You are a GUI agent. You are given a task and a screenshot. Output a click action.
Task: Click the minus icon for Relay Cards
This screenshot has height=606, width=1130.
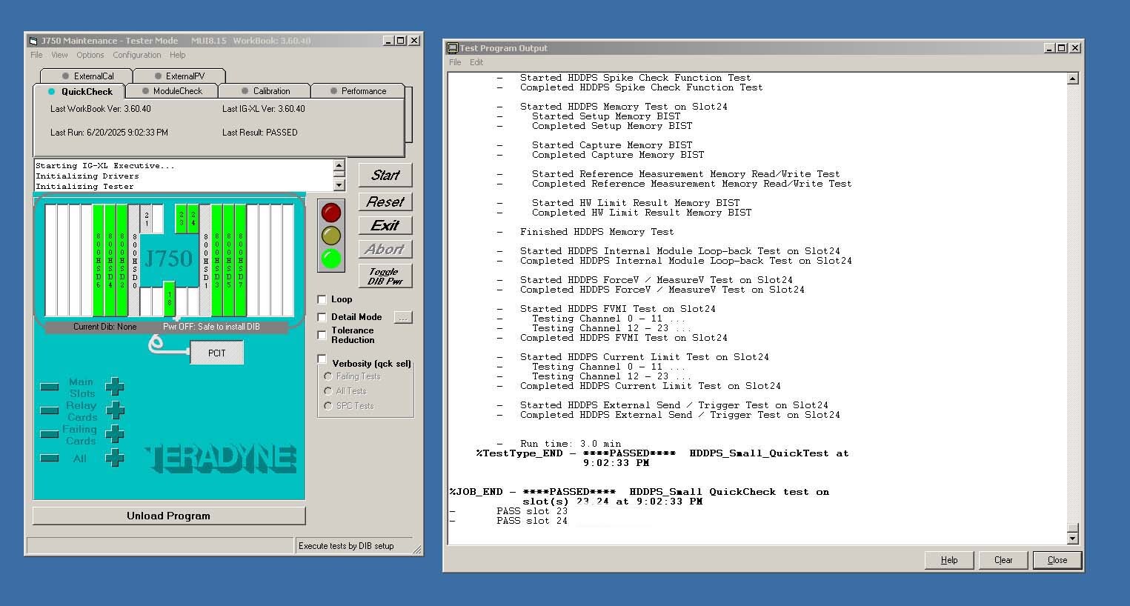tap(50, 410)
